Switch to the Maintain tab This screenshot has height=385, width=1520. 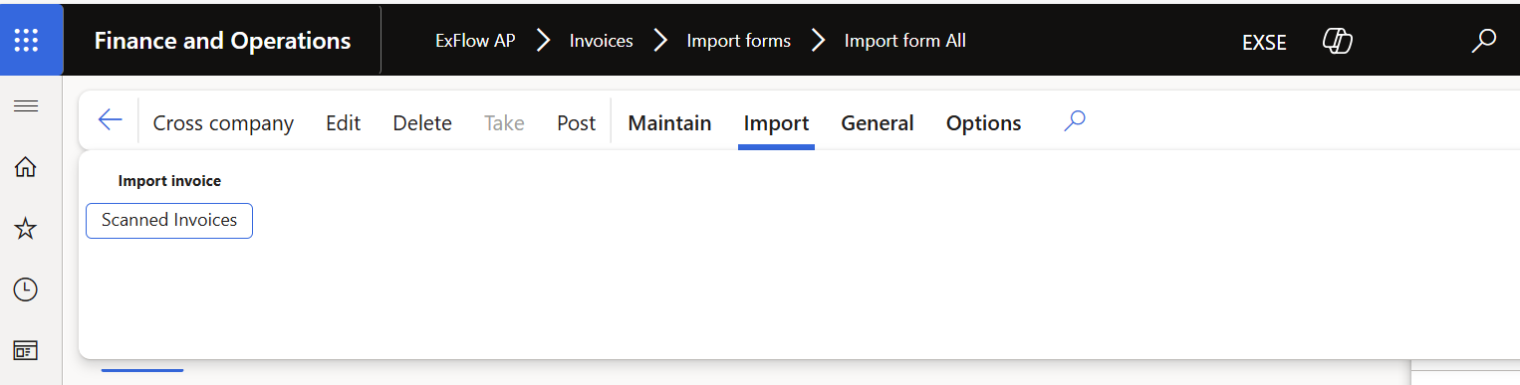(669, 123)
